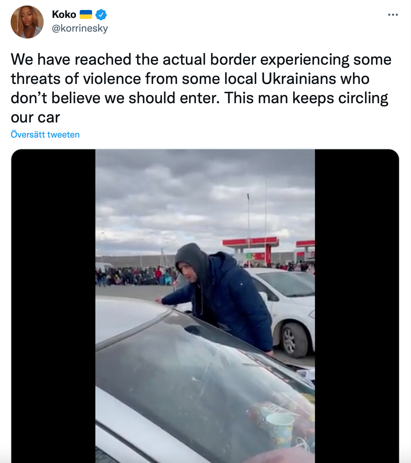
Task: Open the @korrinesky handle link
Action: (x=80, y=28)
